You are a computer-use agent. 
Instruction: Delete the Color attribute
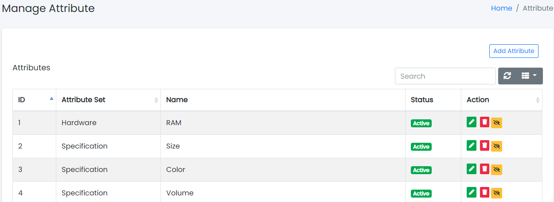[x=484, y=168]
